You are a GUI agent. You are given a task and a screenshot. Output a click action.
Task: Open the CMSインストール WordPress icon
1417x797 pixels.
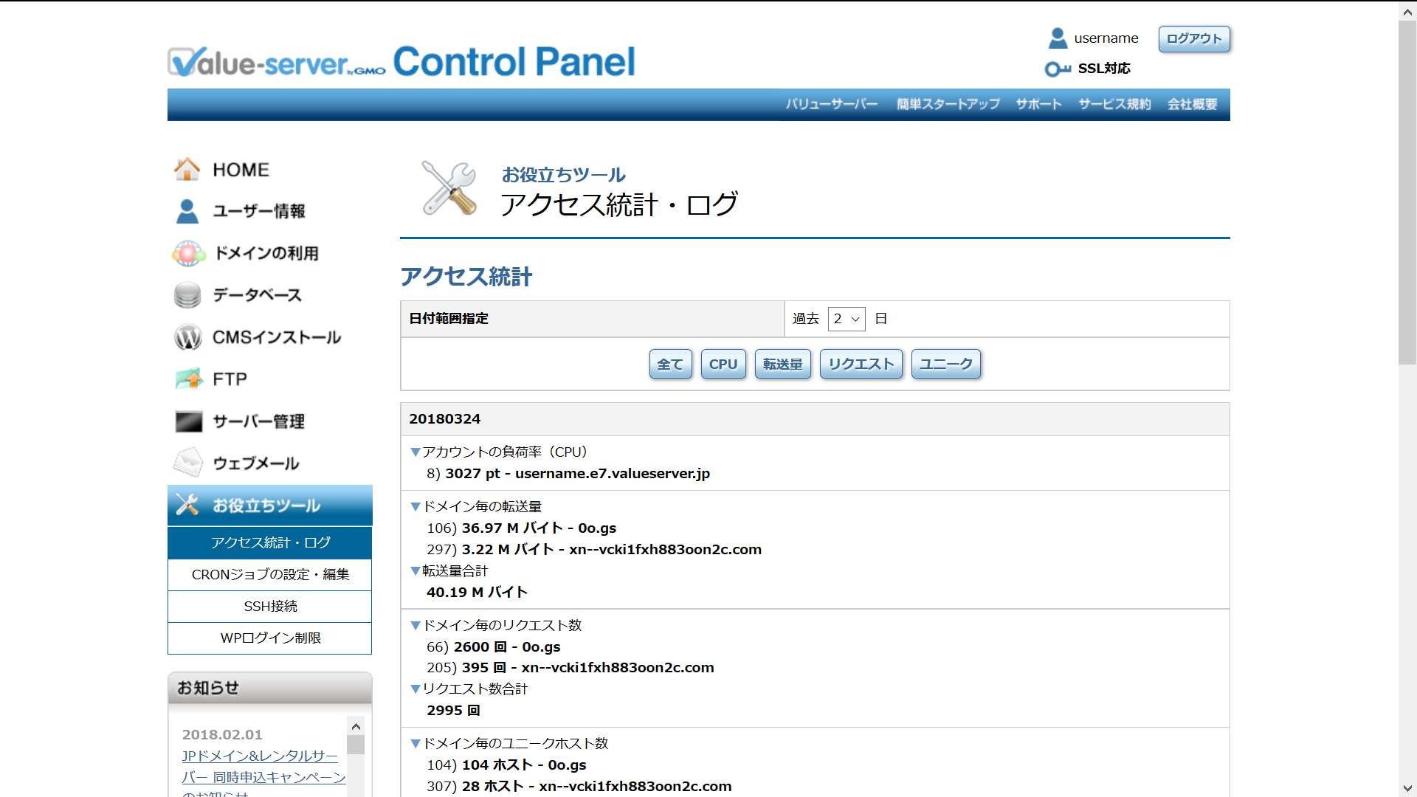click(x=187, y=337)
